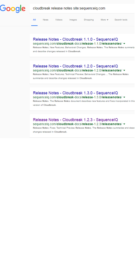This screenshot has height=264, width=139.
Task: Open the Images tab
Action: coord(73,20)
